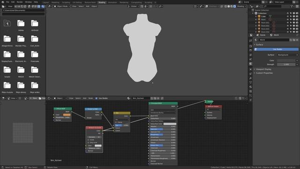
Task: Toggle the Clamp checkbox in Mix node
Action: [x=116, y=122]
